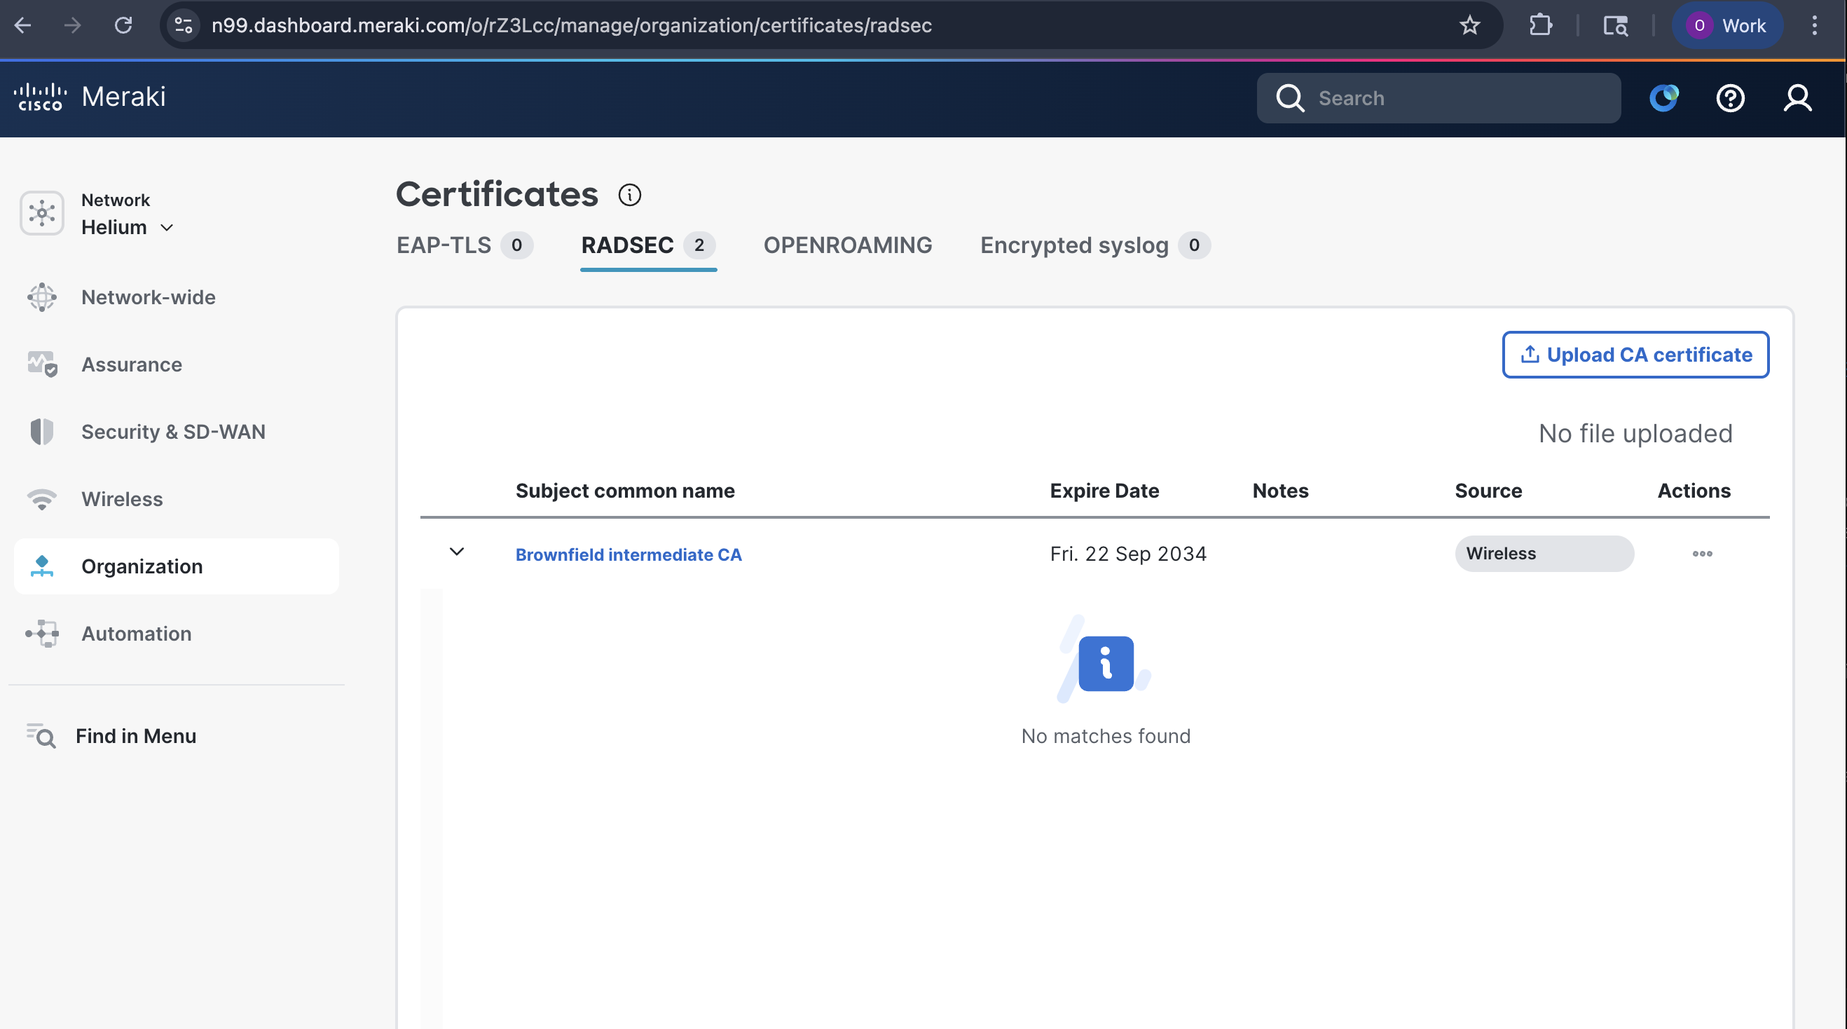Open Find in Menu
The image size is (1847, 1029).
135,736
